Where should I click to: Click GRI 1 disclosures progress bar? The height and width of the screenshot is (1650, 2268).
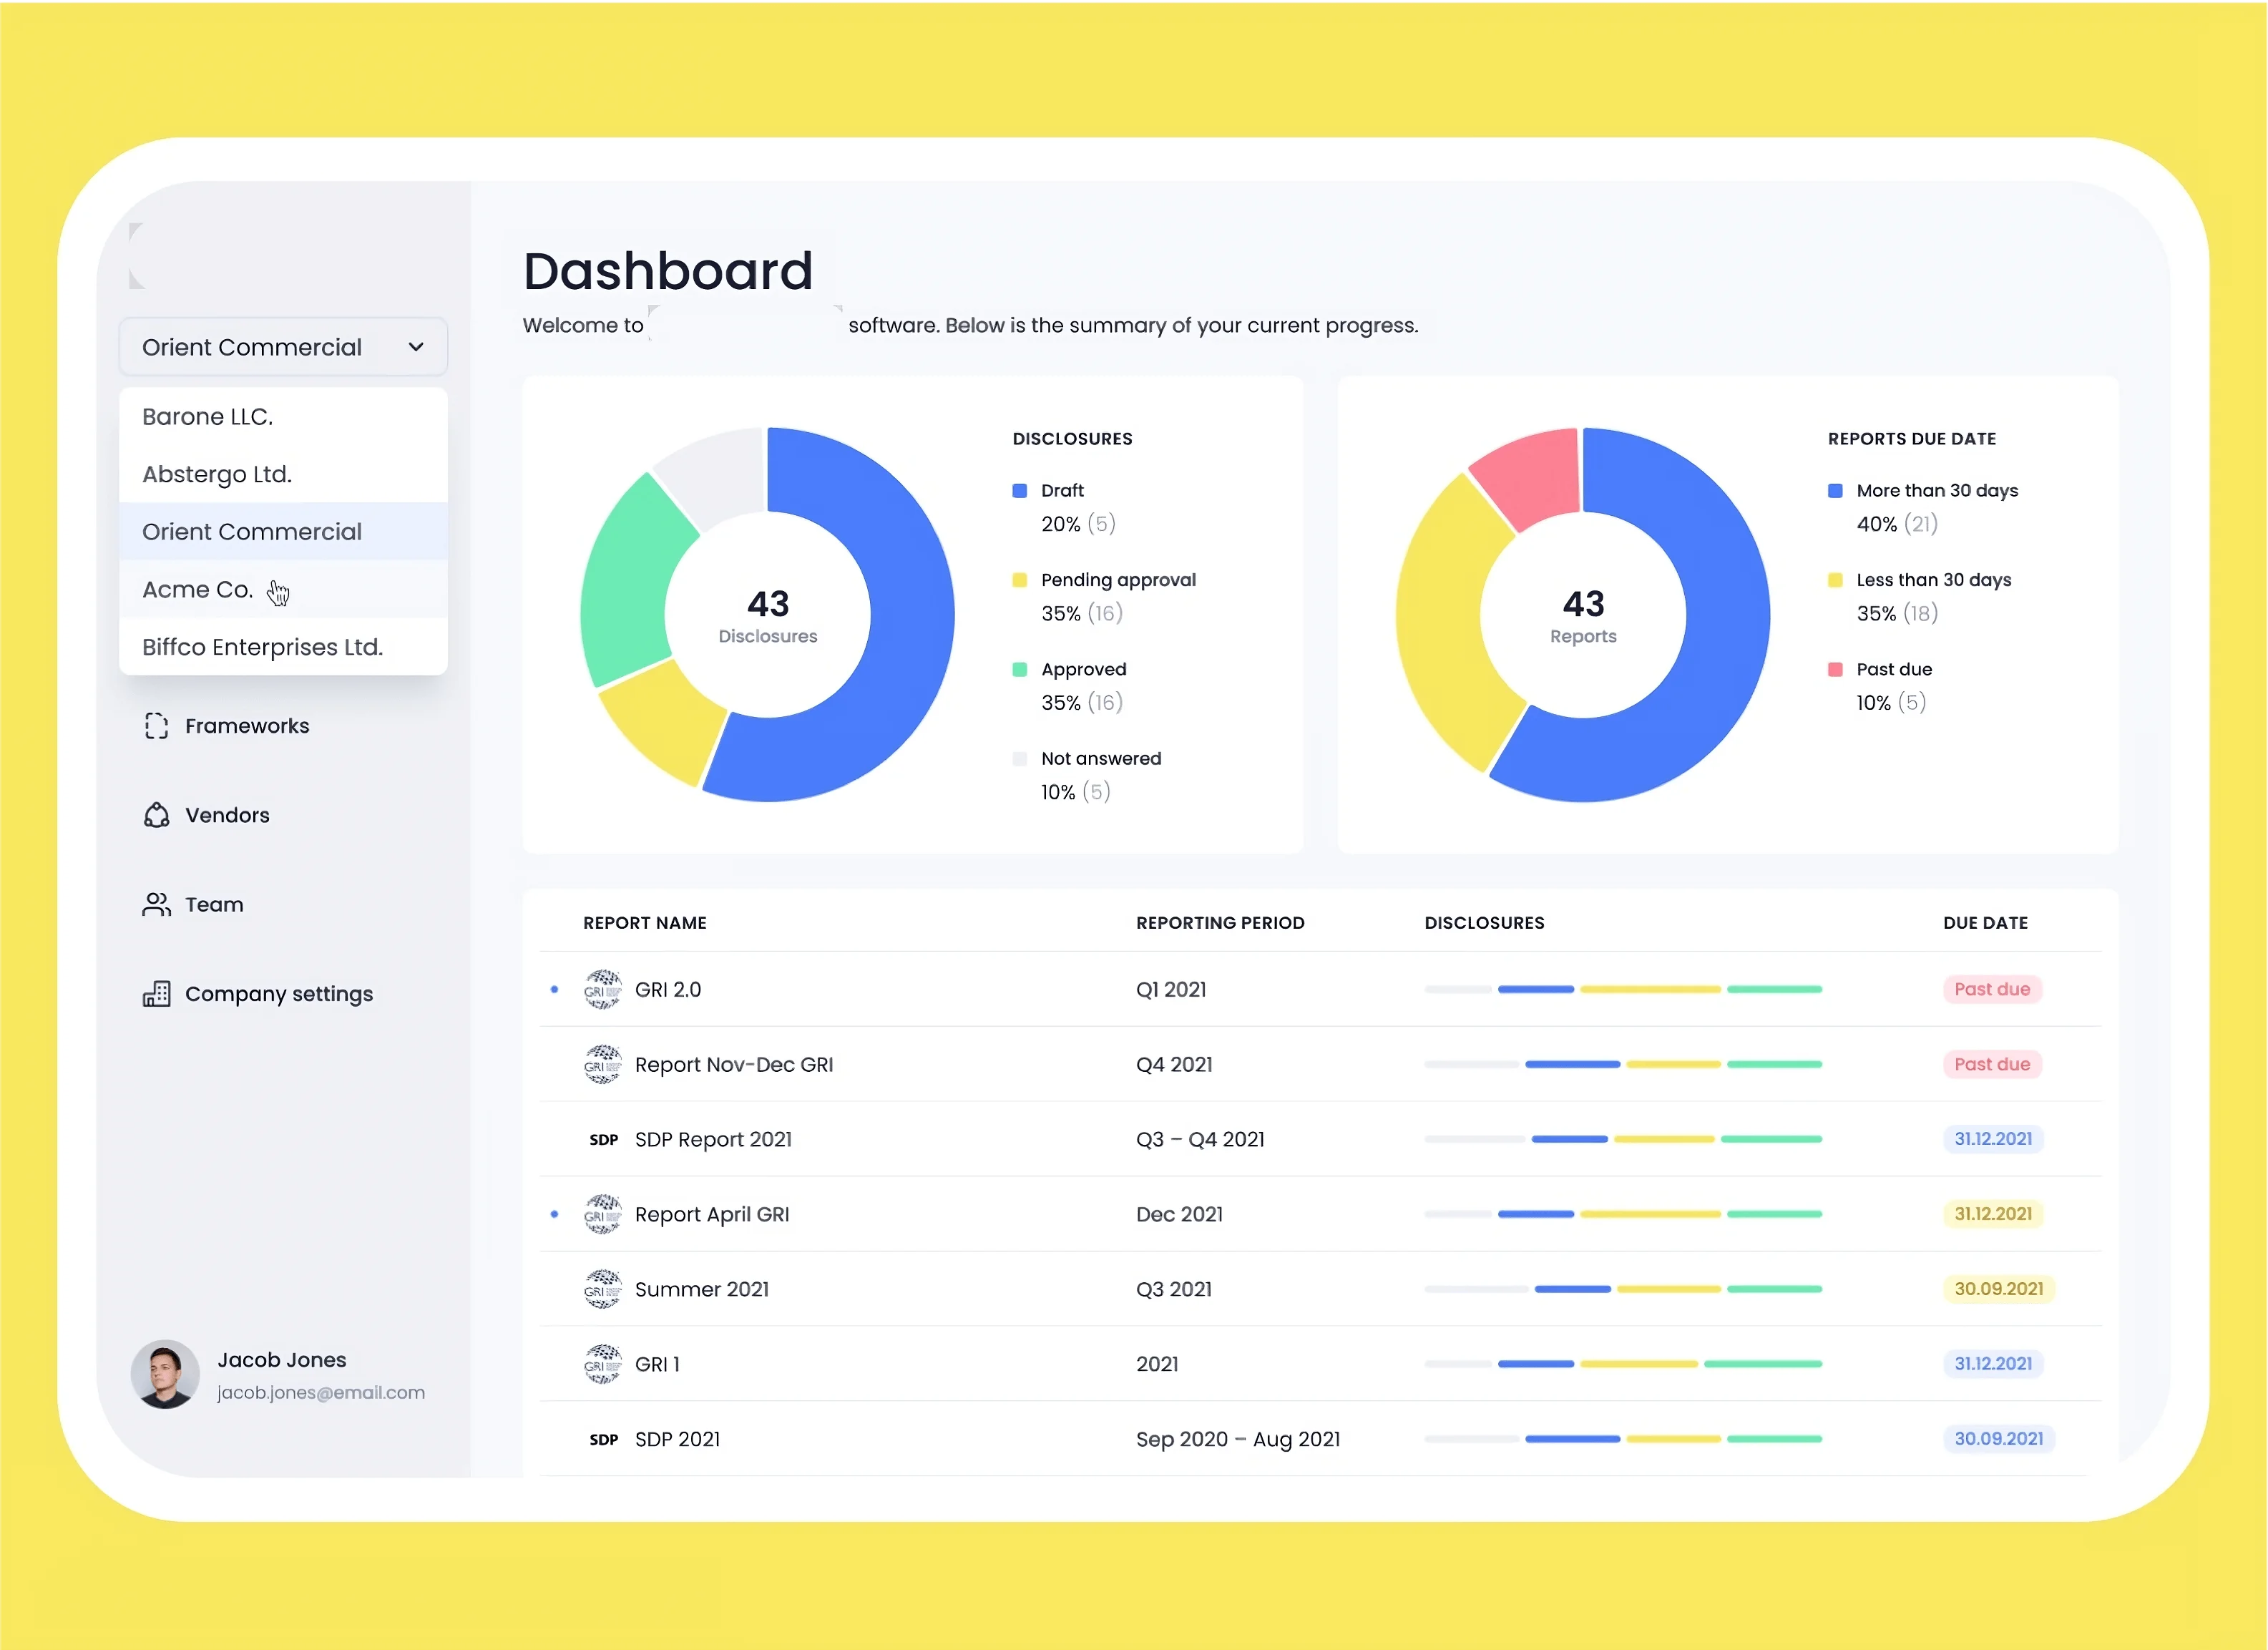pyautogui.click(x=1622, y=1364)
